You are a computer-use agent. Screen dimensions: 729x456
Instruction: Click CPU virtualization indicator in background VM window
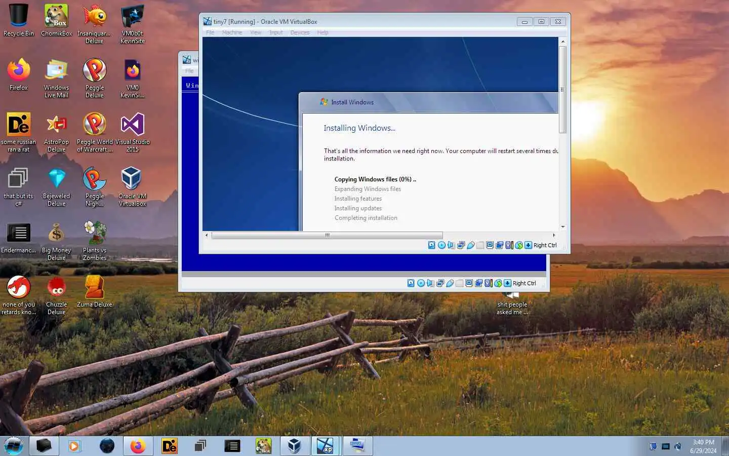[x=489, y=283]
